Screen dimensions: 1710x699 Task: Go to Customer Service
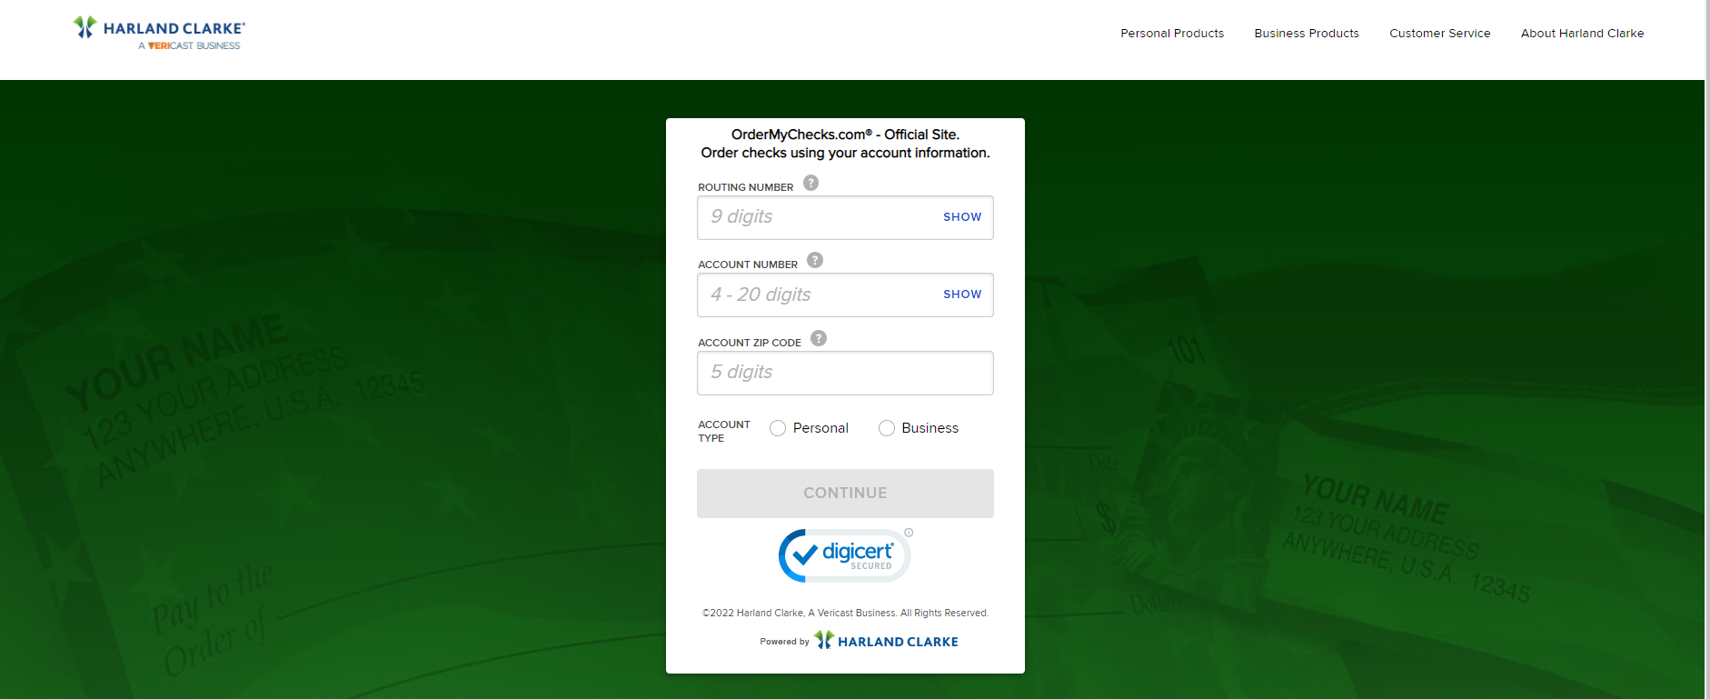1439,34
